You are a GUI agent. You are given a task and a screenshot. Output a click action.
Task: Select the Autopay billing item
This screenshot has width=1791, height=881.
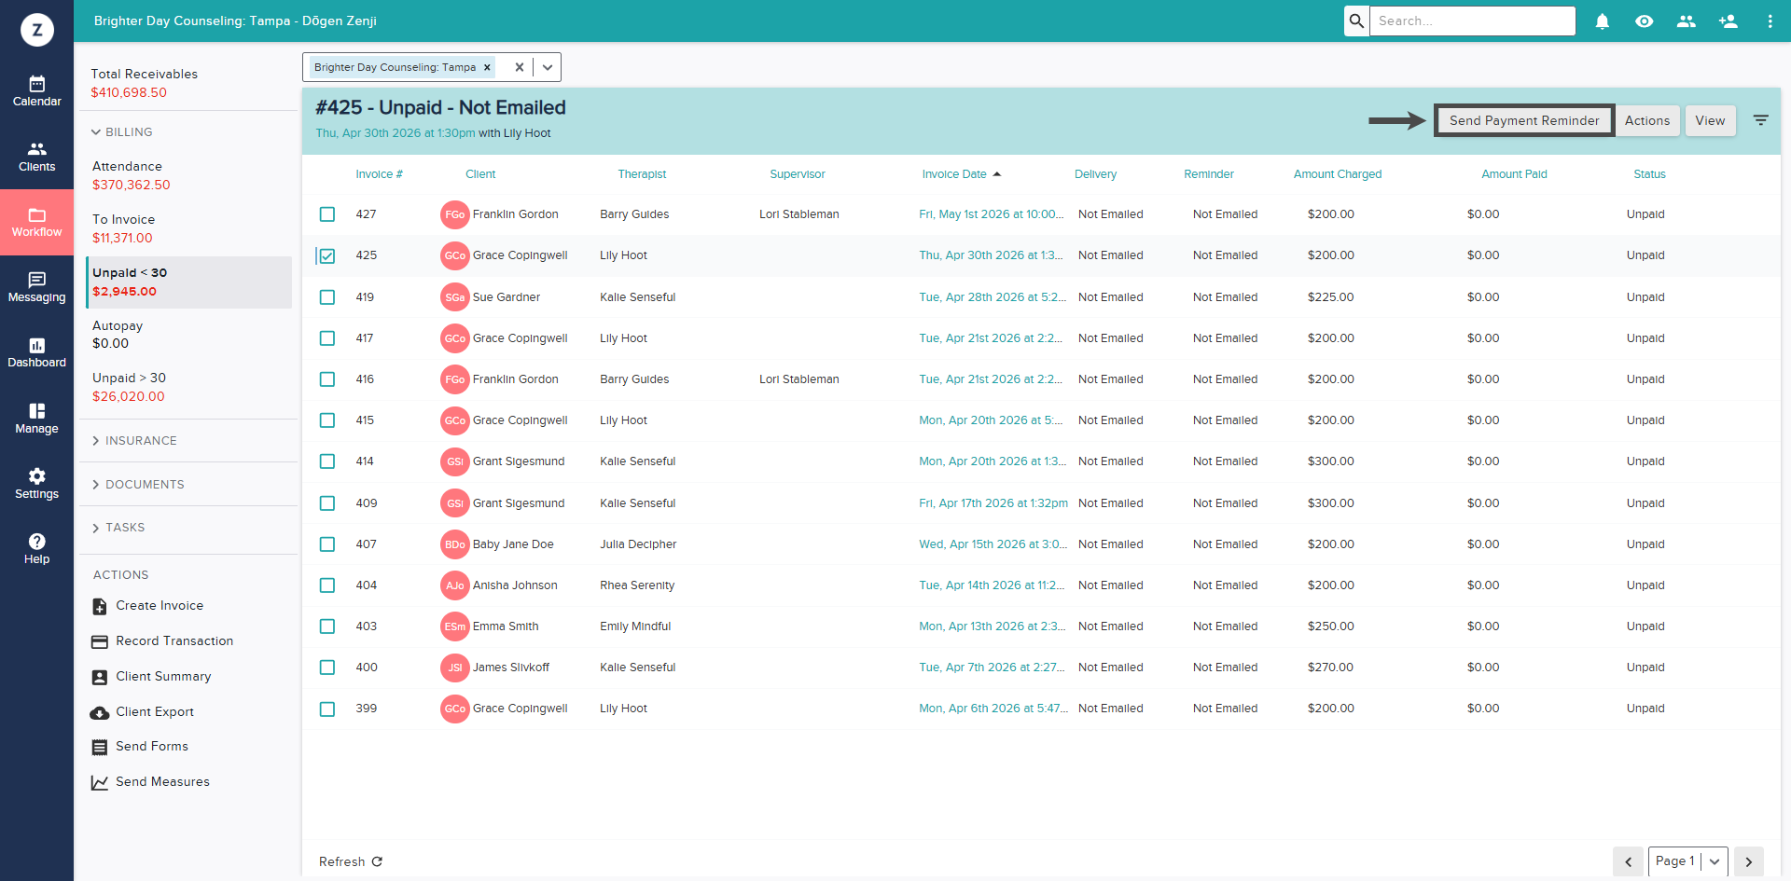[x=188, y=335]
